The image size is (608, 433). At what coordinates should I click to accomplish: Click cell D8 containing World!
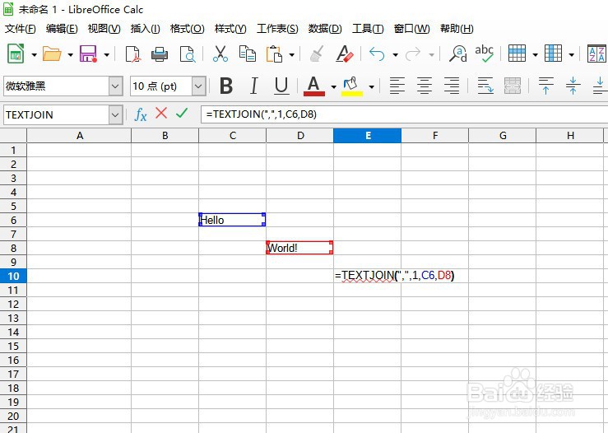[299, 248]
